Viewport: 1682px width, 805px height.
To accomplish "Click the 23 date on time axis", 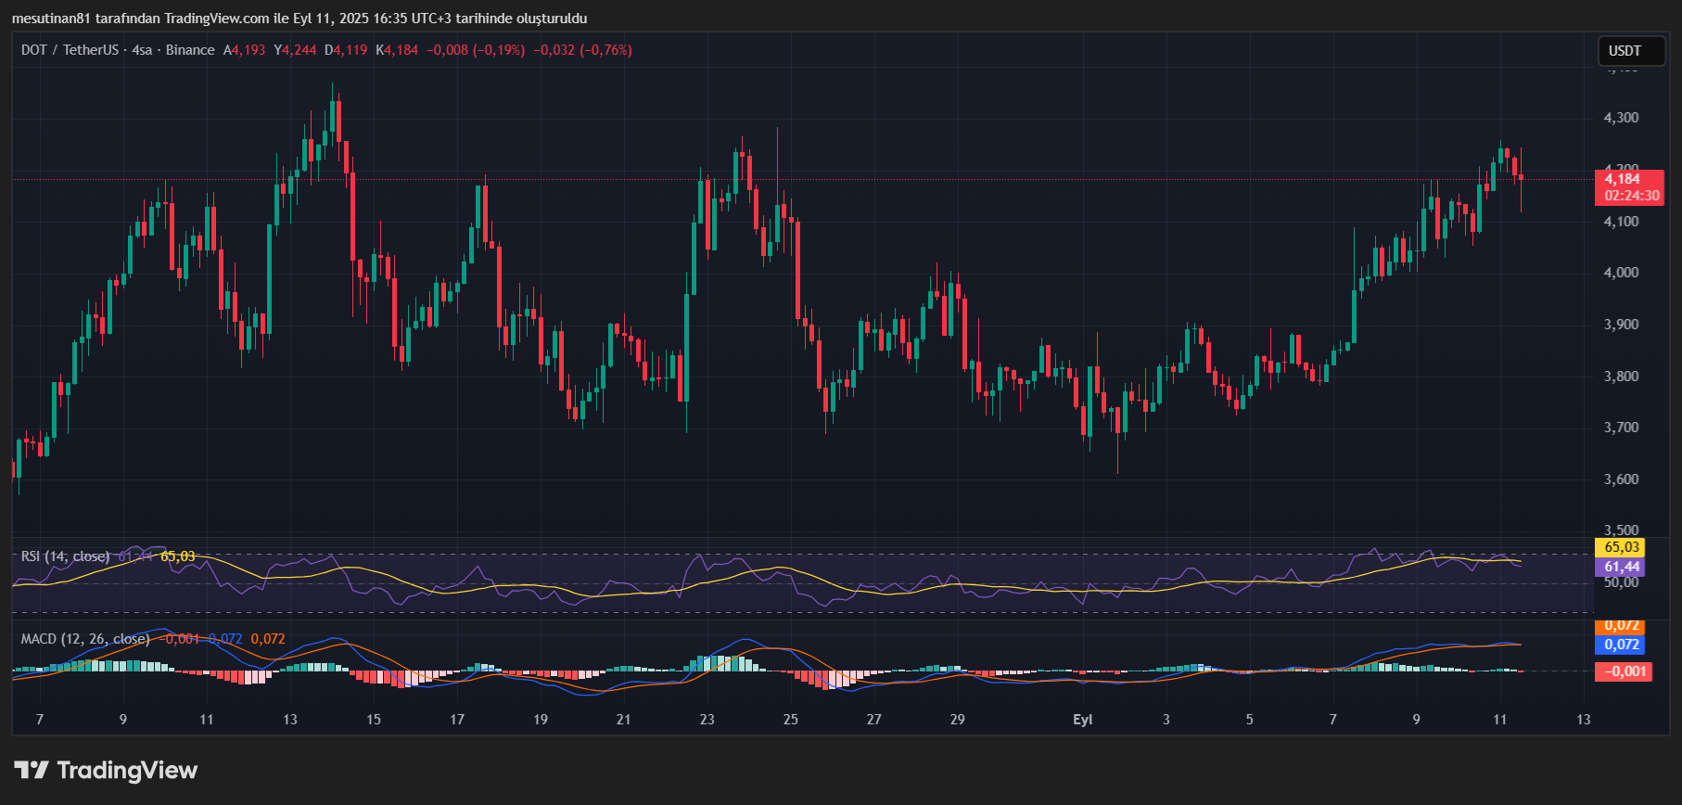I will click(707, 720).
